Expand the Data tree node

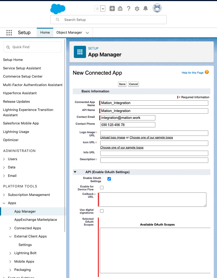4,168
